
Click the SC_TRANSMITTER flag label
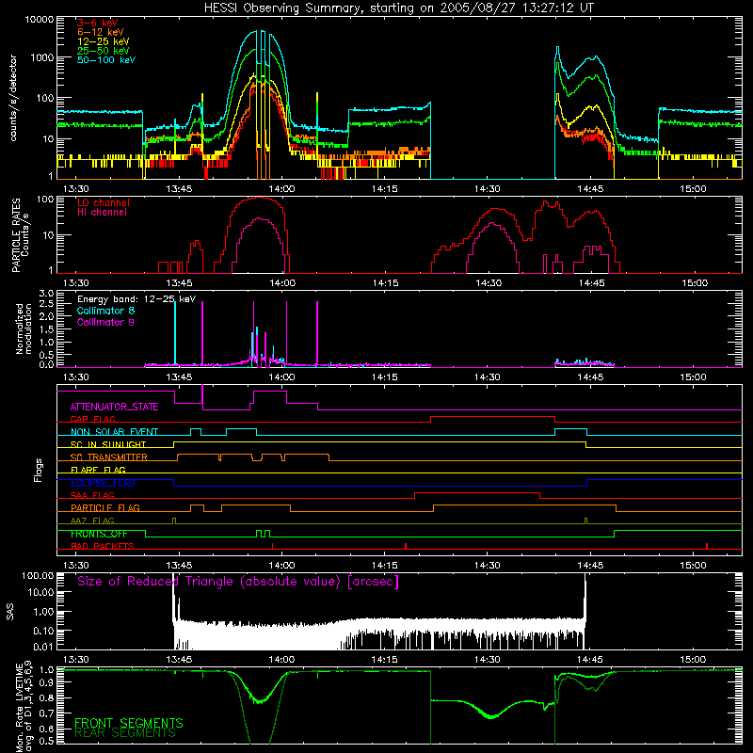109,457
